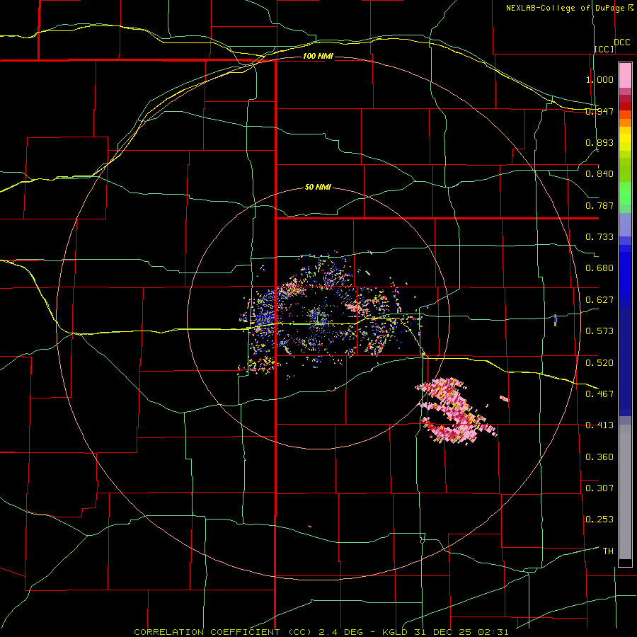Click the small blue echo near eastern range ring
This screenshot has height=637, width=637.
pos(556,320)
